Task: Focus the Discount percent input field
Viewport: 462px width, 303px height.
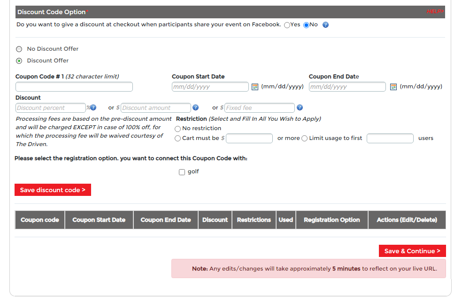Action: click(51, 108)
